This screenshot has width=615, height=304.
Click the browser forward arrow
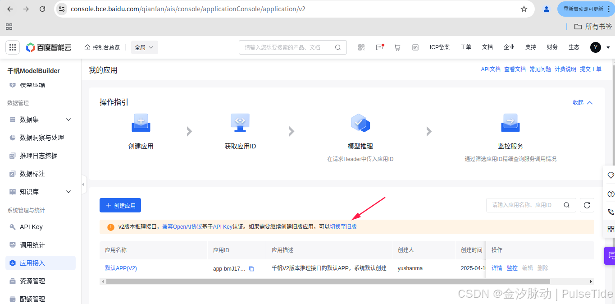(26, 9)
